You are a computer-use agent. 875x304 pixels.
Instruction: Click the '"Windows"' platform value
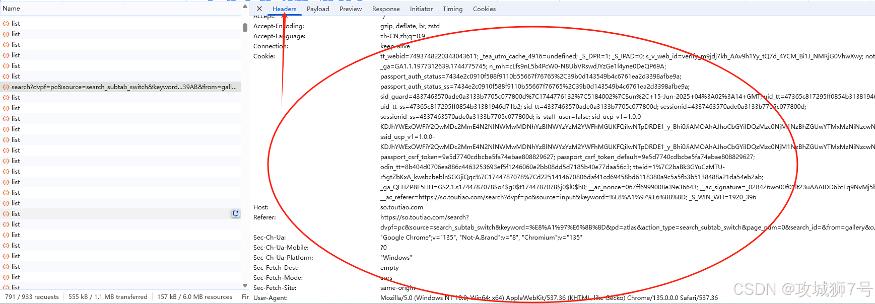tap(396, 258)
